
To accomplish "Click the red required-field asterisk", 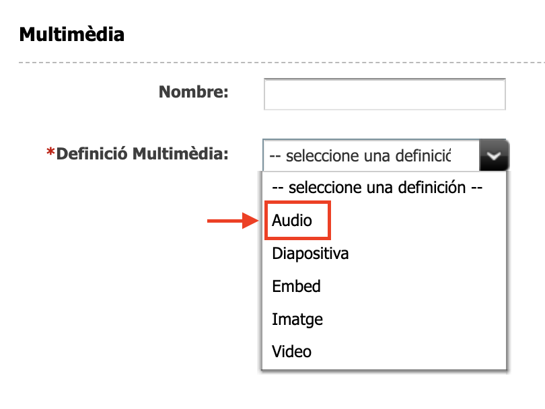I will tap(50, 155).
